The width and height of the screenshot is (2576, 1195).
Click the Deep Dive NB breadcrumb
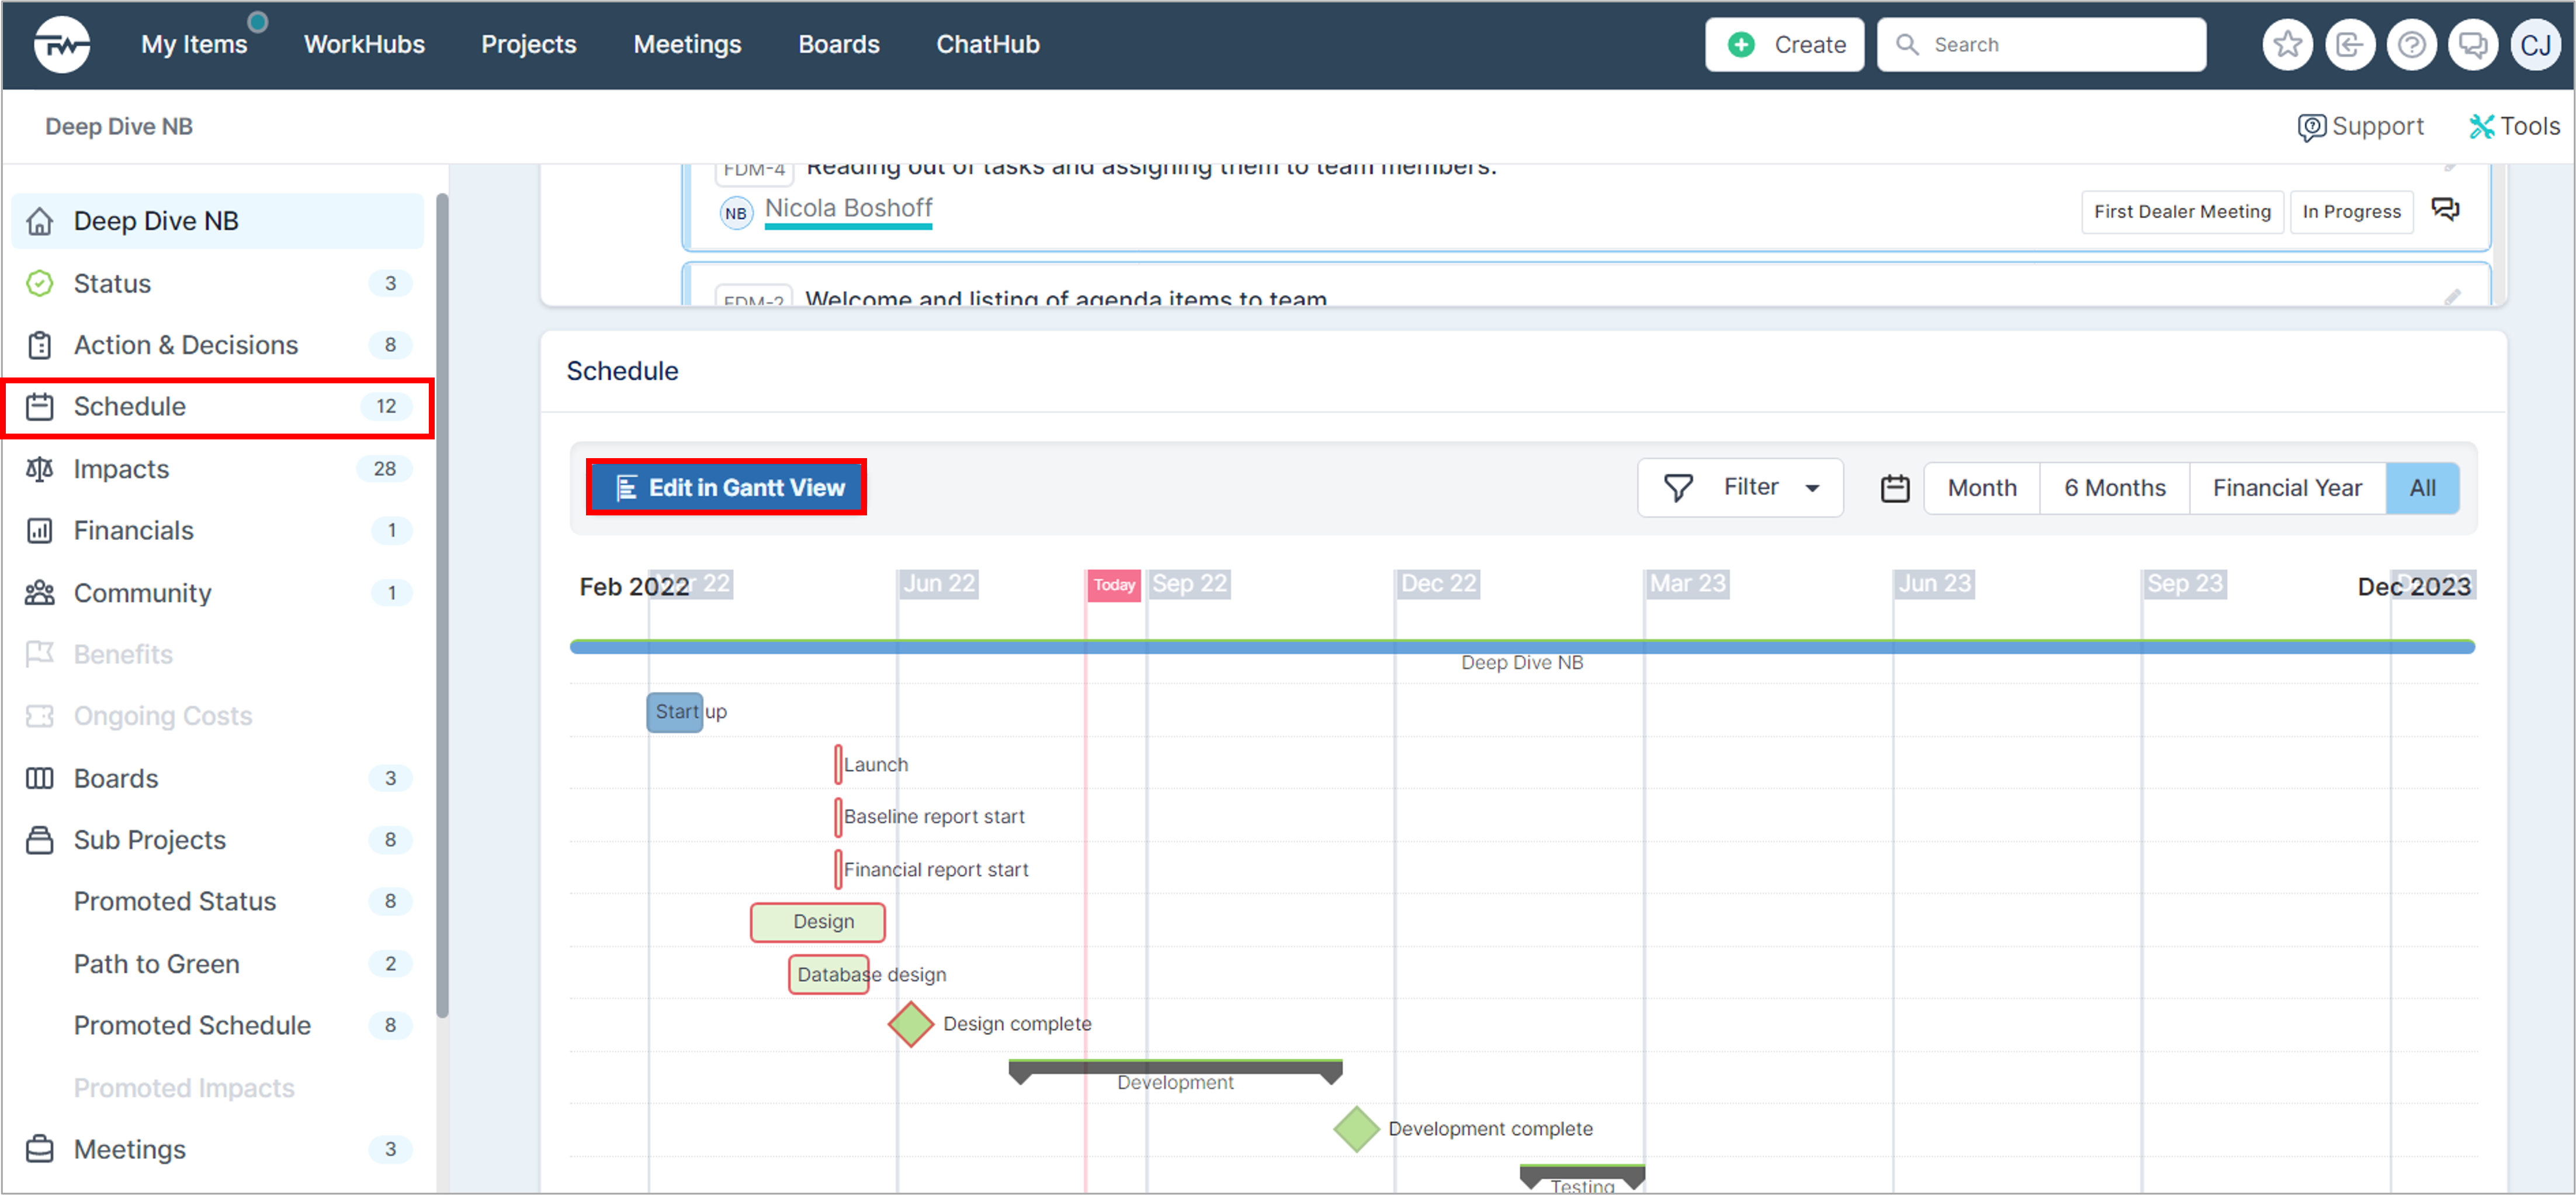point(119,127)
